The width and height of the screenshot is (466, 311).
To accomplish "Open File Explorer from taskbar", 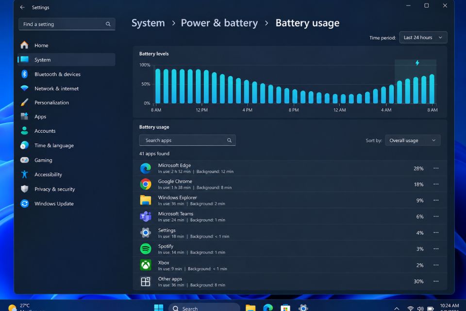I will [250, 308].
